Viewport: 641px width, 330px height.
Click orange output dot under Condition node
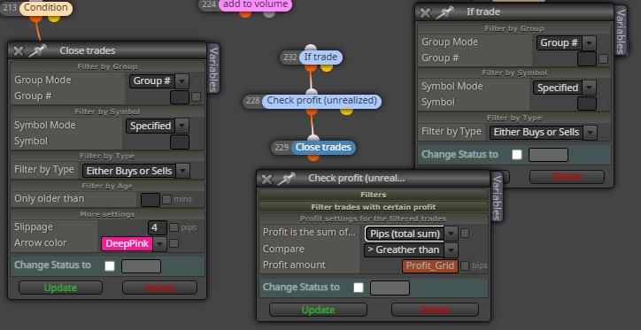point(36,18)
